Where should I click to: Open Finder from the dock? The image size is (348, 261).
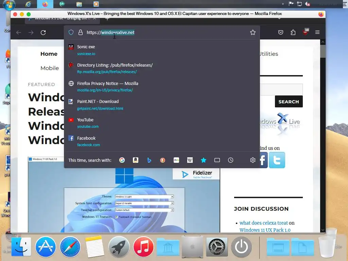[21, 247]
